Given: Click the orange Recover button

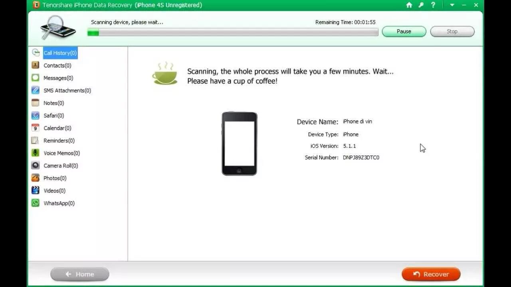Looking at the screenshot, I should (x=431, y=274).
